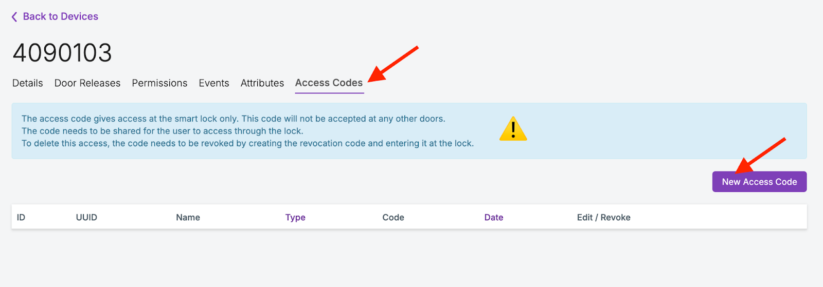Sort the table by Type column
This screenshot has height=287, width=823.
point(295,218)
